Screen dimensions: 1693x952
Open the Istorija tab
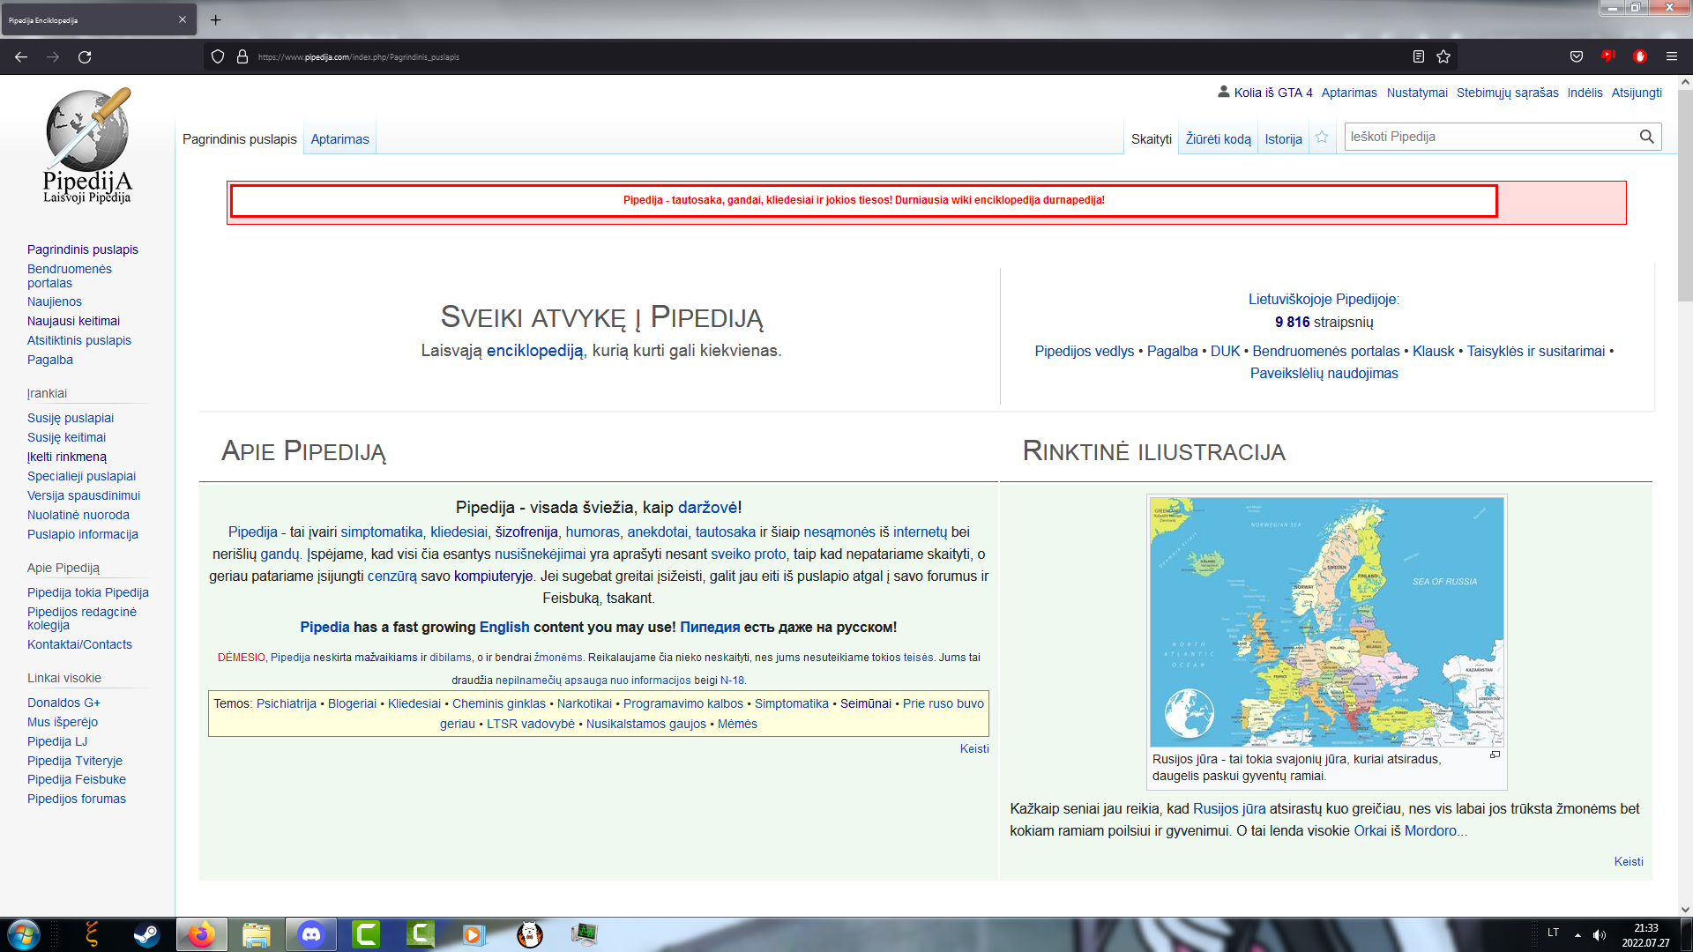pyautogui.click(x=1283, y=139)
